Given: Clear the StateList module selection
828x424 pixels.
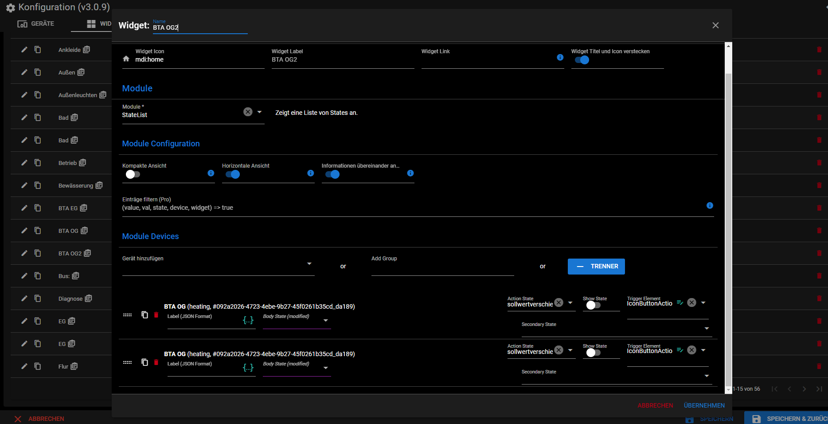Looking at the screenshot, I should pyautogui.click(x=248, y=112).
